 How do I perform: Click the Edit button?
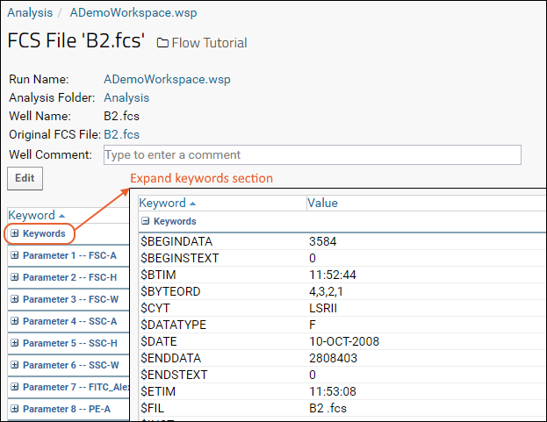click(x=25, y=178)
